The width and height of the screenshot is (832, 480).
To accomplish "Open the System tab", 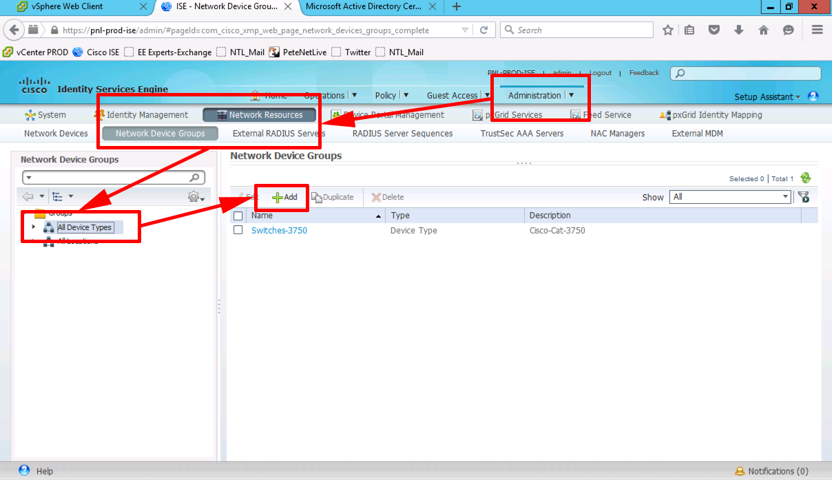I will pyautogui.click(x=45, y=115).
